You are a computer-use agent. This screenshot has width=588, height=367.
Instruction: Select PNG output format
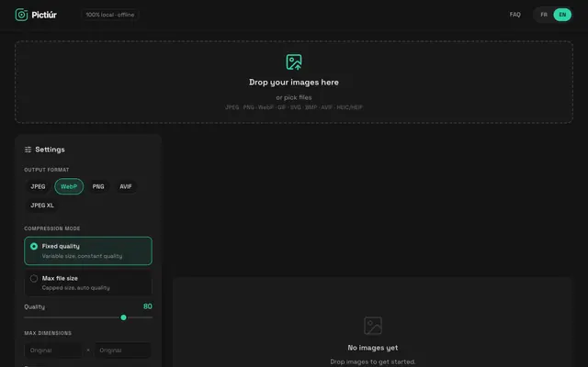pyautogui.click(x=98, y=186)
